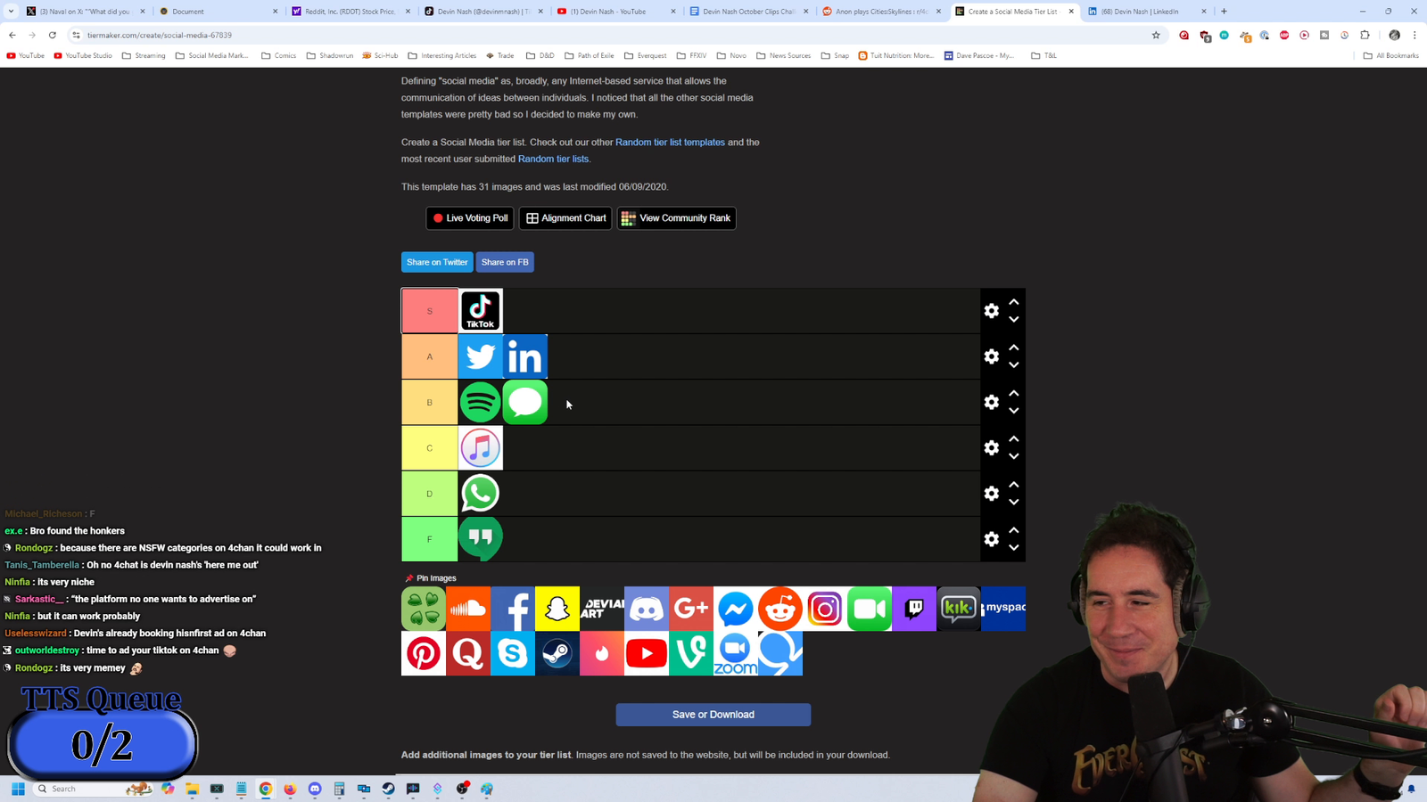The image size is (1427, 802).
Task: Move D tier row up with chevron
Action: (1014, 485)
